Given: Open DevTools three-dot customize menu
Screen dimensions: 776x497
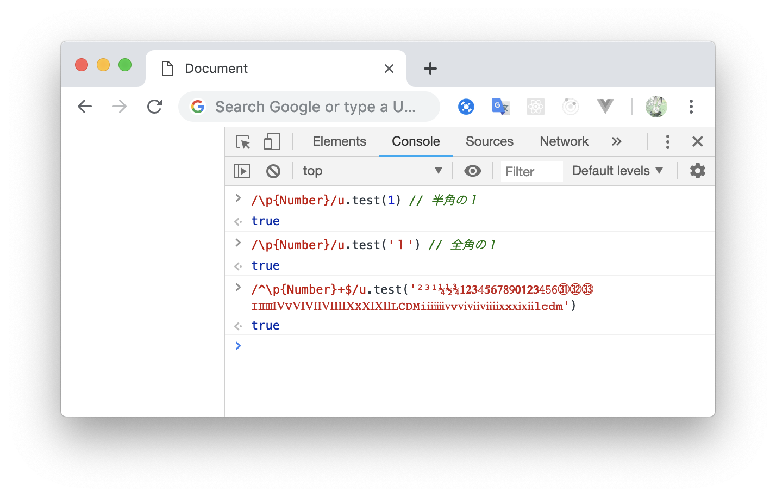Looking at the screenshot, I should (667, 142).
